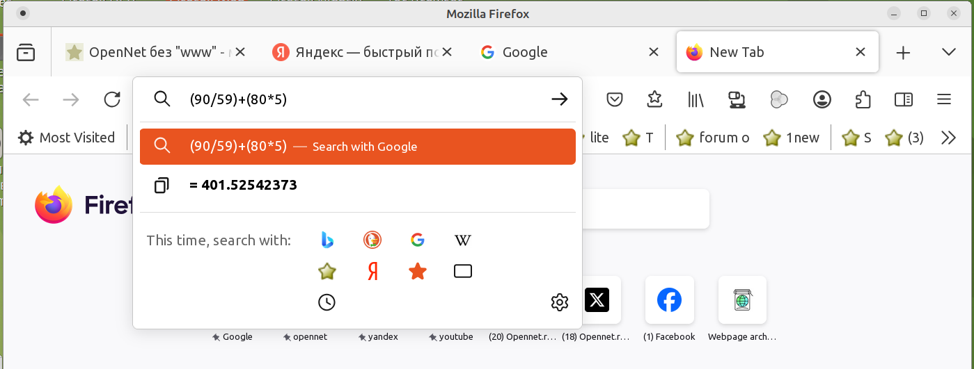This screenshot has height=369, width=974.
Task: Toggle the sidebar panel
Action: click(x=904, y=99)
